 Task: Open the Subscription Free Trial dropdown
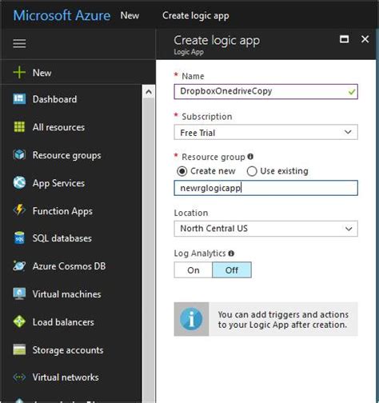click(x=265, y=132)
